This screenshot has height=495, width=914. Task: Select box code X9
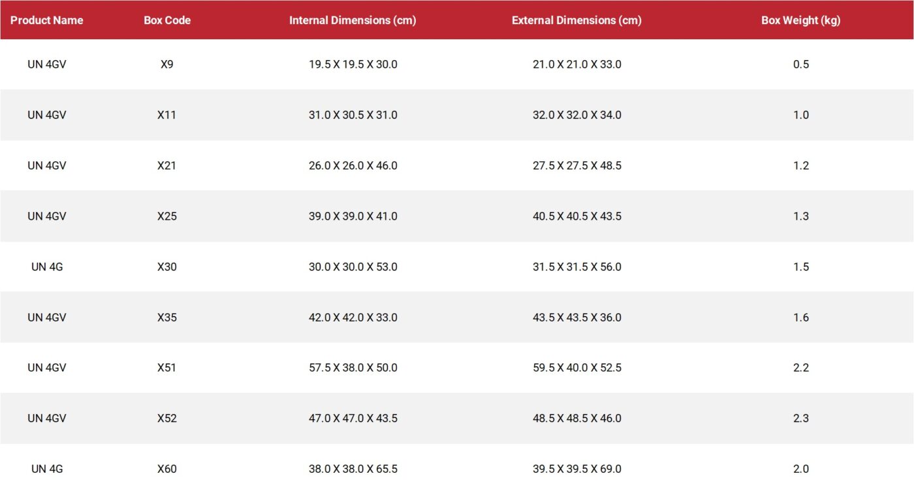point(167,65)
